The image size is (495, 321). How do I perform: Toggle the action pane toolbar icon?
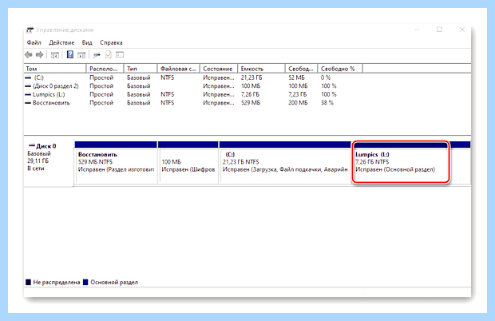(x=81, y=55)
